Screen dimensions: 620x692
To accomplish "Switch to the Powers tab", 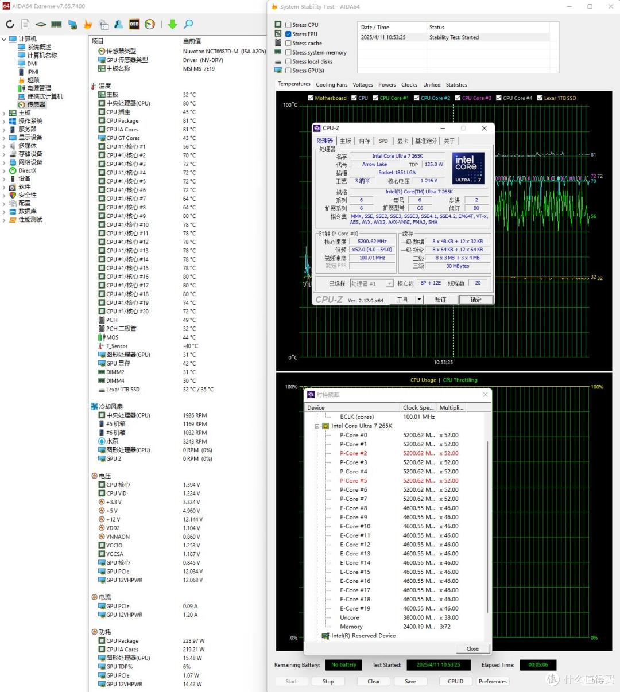I will point(387,85).
